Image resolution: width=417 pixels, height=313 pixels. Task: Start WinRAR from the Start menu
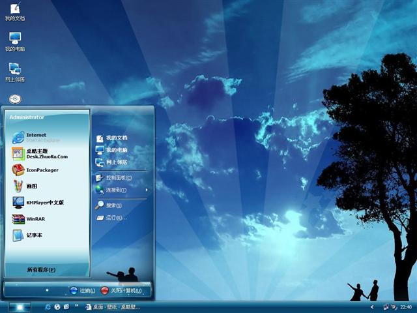coord(33,219)
